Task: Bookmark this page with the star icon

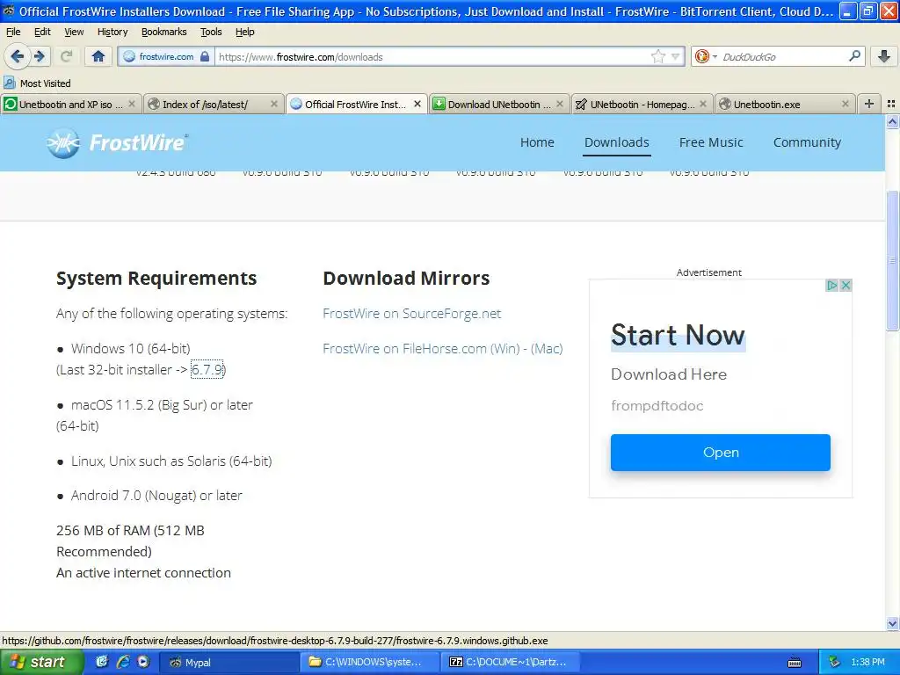Action: (657, 56)
